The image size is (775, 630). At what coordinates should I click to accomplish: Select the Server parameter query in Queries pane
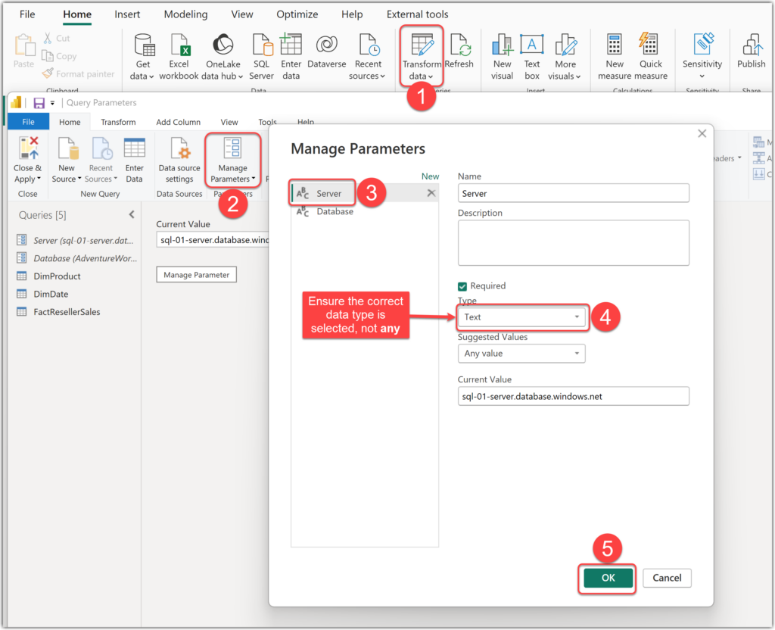point(75,240)
